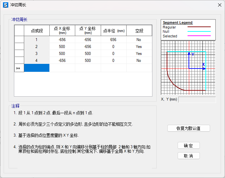Close the 冲切周长 dialog window
This screenshot has width=225, height=178.
click(x=219, y=5)
